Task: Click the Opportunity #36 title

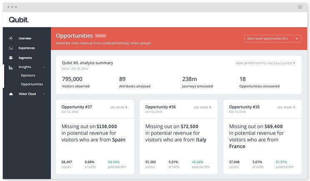Action: pos(160,107)
